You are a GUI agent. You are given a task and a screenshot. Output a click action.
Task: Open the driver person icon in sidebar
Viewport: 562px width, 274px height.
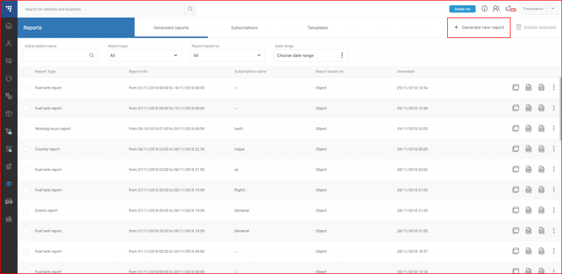click(x=9, y=43)
